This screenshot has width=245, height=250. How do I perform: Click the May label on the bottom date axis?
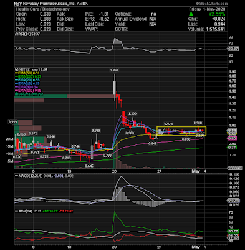tap(196, 247)
